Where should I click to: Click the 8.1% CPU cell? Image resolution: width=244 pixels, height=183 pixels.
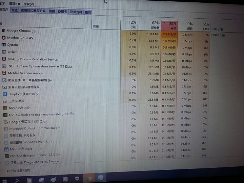129,67
